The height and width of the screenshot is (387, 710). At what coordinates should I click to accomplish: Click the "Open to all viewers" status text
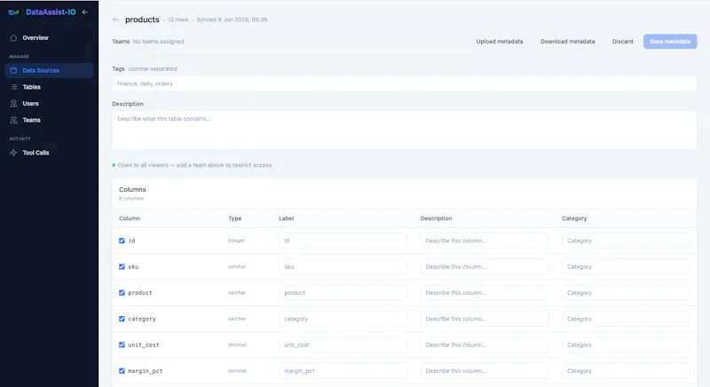tap(194, 165)
